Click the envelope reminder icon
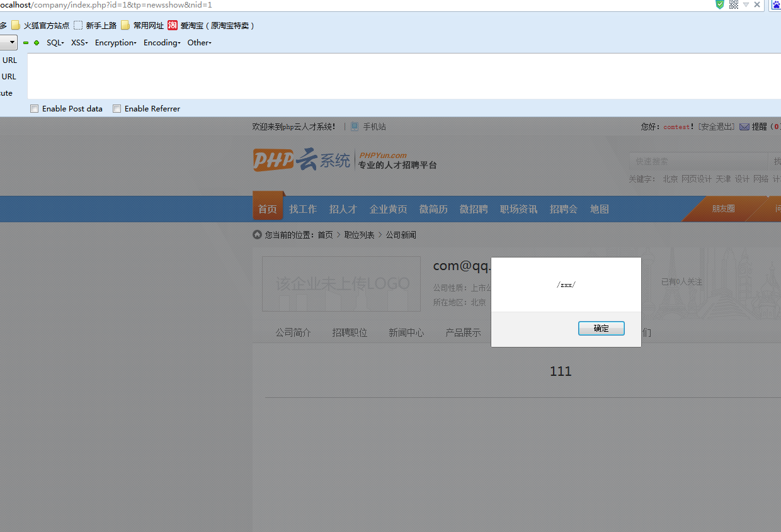The height and width of the screenshot is (532, 781). click(744, 127)
